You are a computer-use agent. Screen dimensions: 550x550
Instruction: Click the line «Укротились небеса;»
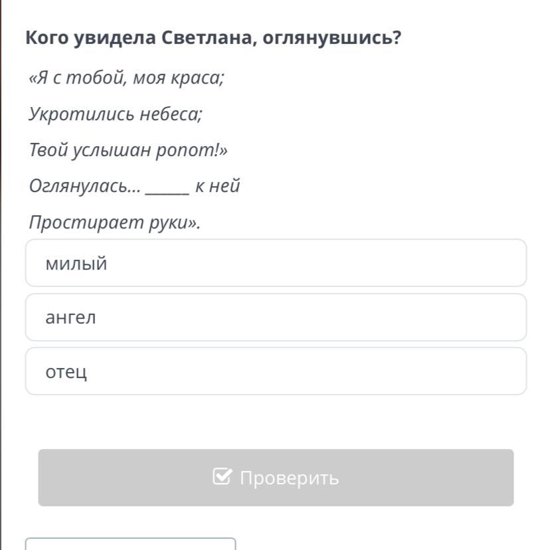pos(116,114)
